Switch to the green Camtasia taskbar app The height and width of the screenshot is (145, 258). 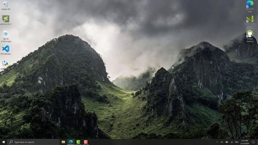[78, 142]
